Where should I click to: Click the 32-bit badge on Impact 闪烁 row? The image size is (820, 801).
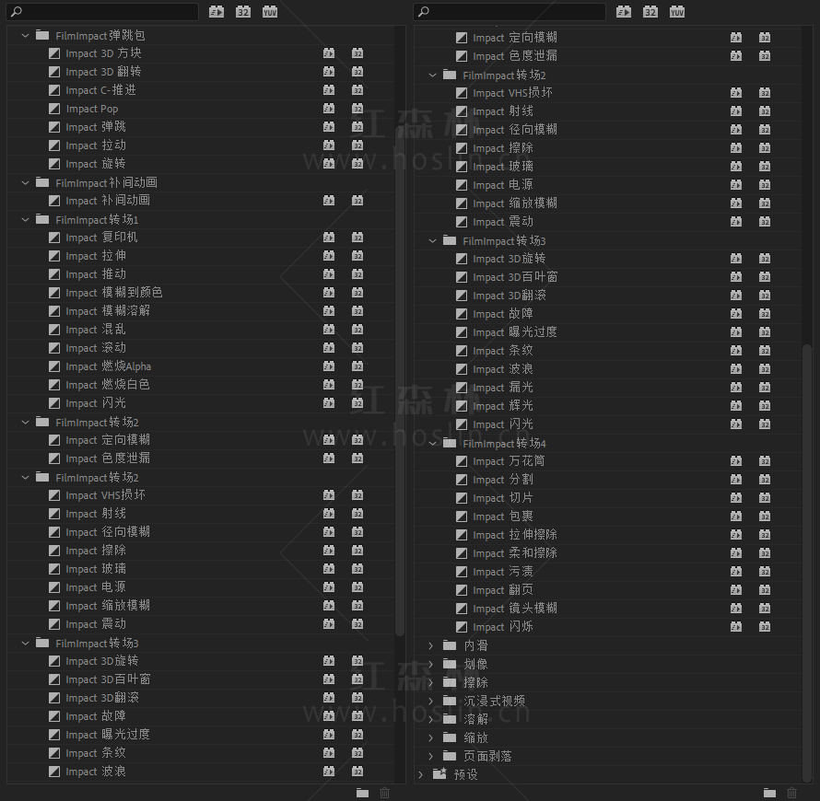pos(765,627)
